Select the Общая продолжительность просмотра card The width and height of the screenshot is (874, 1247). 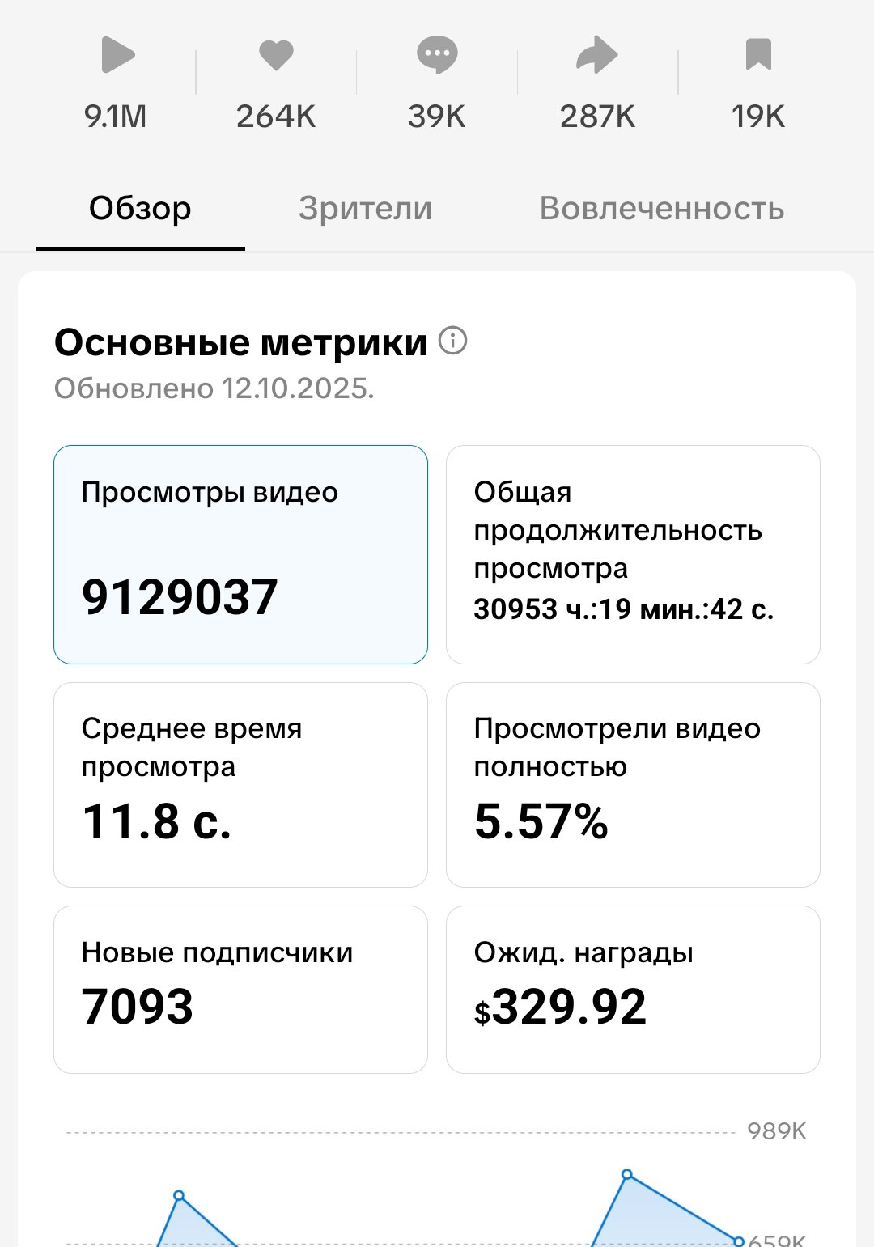(633, 554)
